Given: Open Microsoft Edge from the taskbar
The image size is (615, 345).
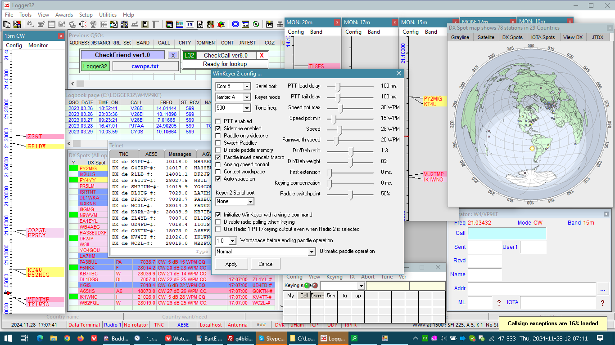Looking at the screenshot, I should pyautogui.click(x=39, y=338).
